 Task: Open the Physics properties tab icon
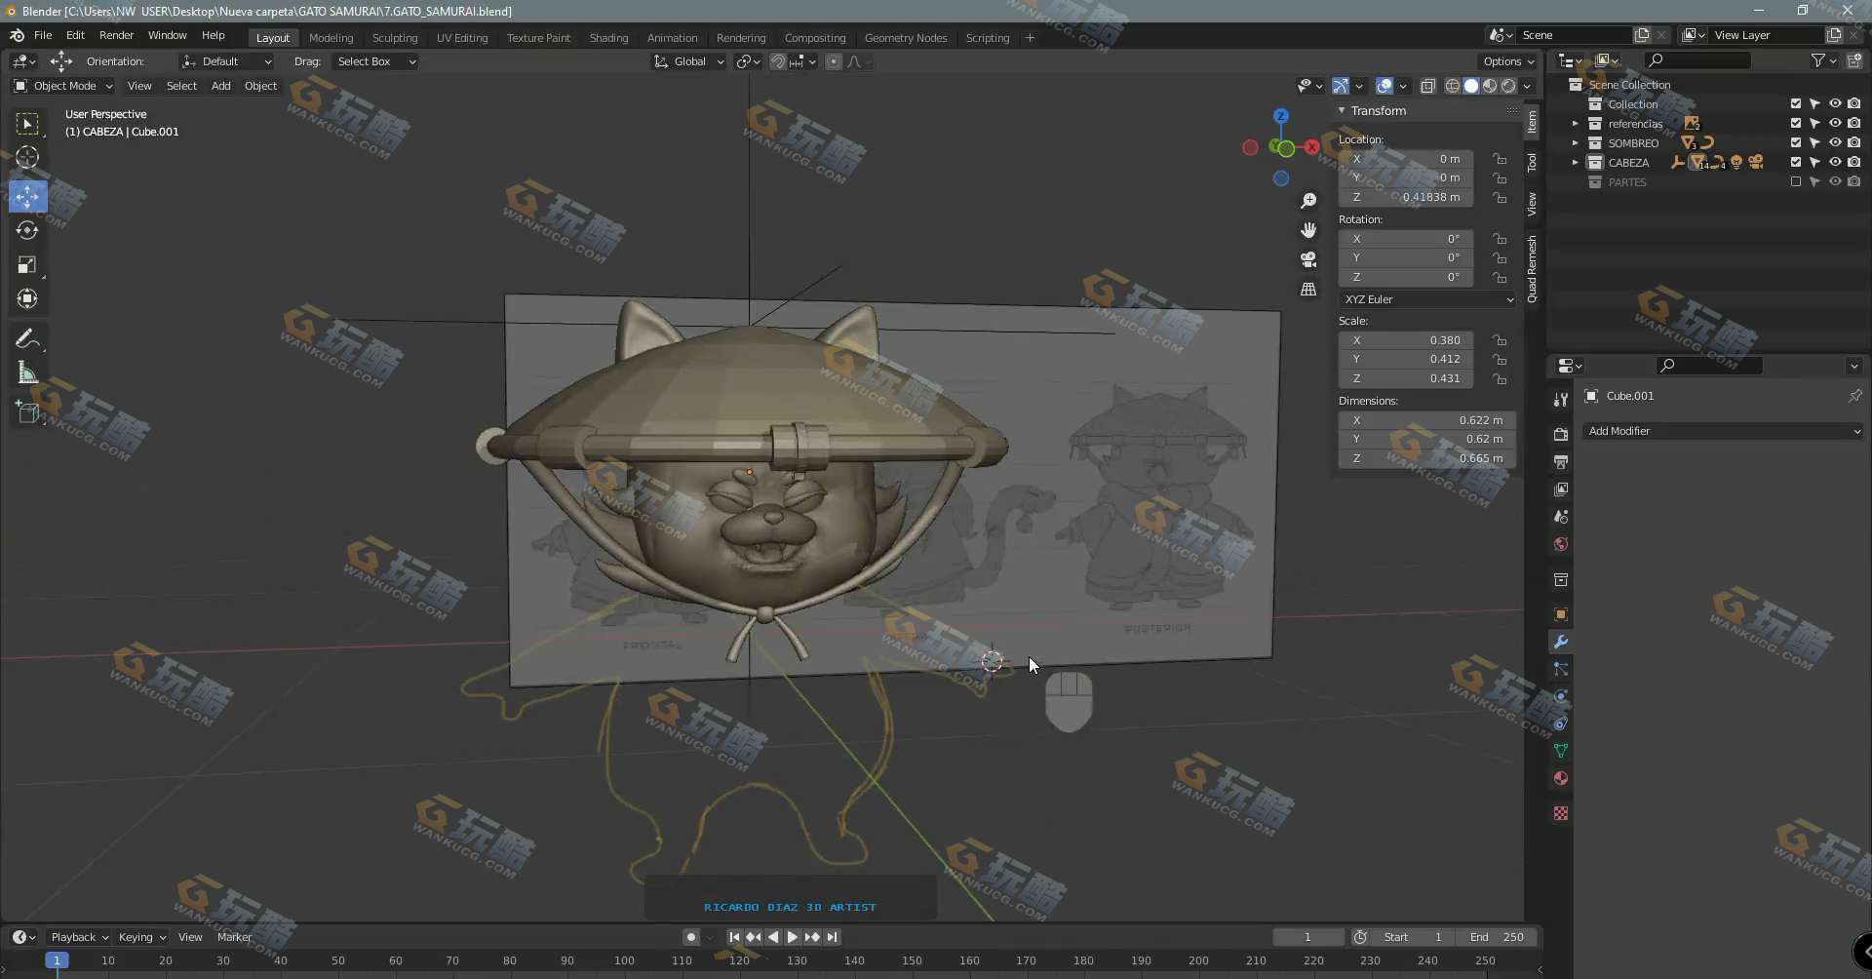(x=1561, y=696)
